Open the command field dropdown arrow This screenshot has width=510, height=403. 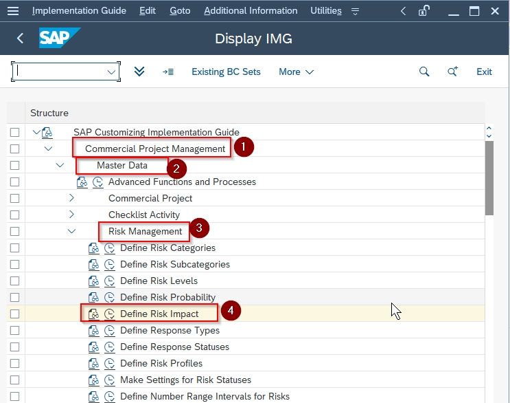tap(111, 72)
